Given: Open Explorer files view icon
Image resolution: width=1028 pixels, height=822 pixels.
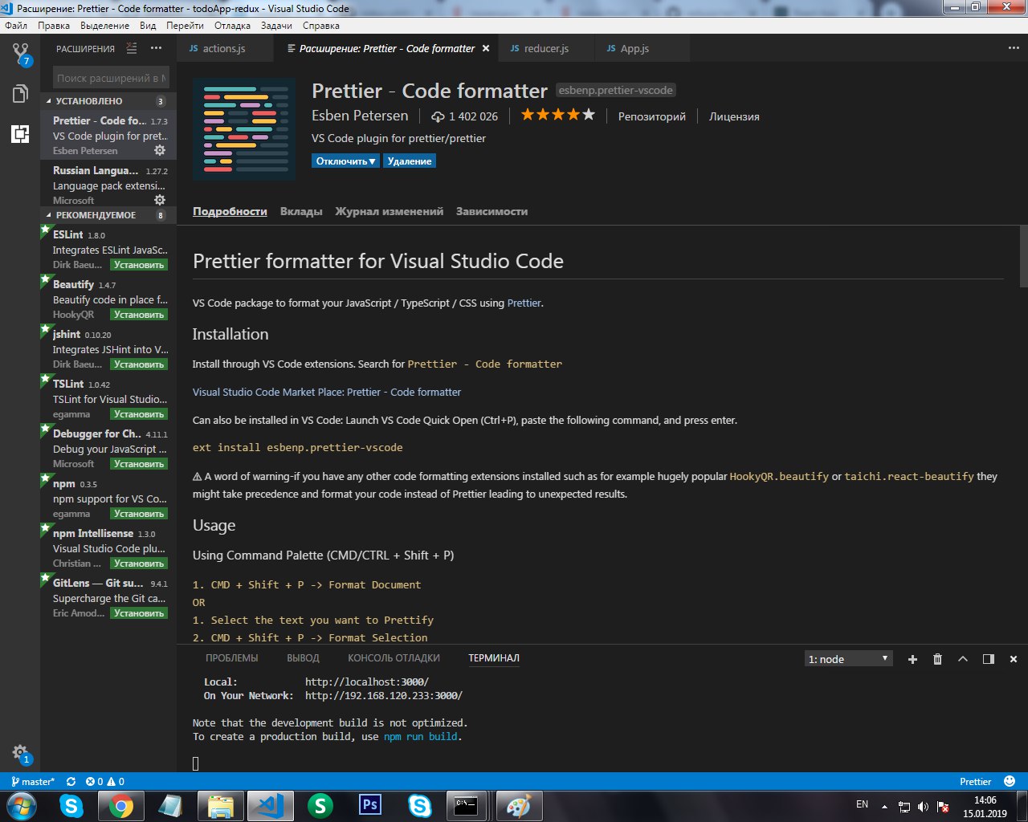Looking at the screenshot, I should coord(20,94).
